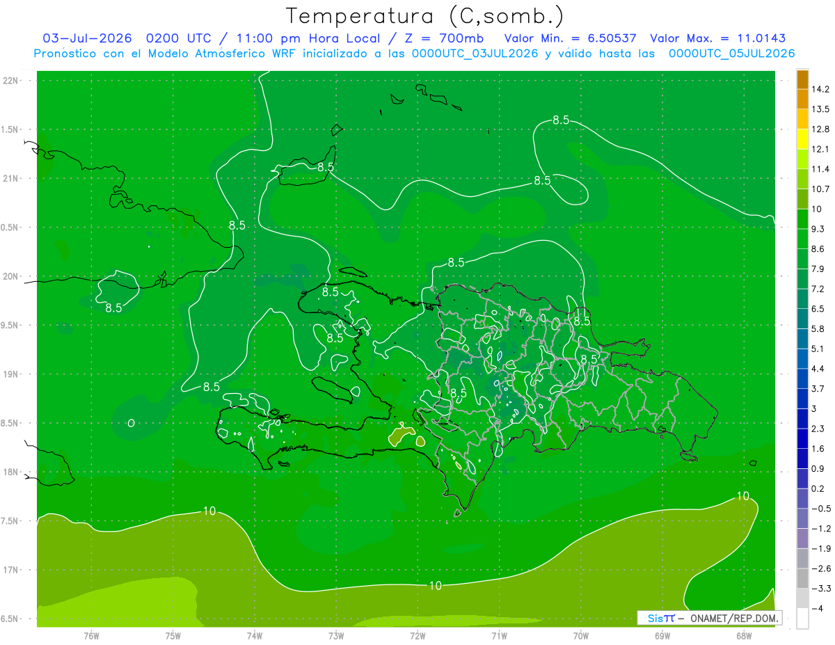Image resolution: width=835 pixels, height=645 pixels.
Task: Click the dark orange legend band above 14.2
Action: click(x=802, y=79)
